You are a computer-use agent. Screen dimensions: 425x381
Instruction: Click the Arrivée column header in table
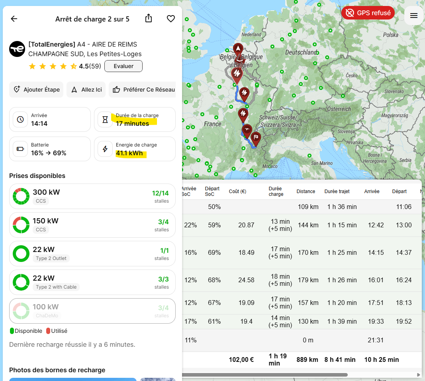point(372,191)
